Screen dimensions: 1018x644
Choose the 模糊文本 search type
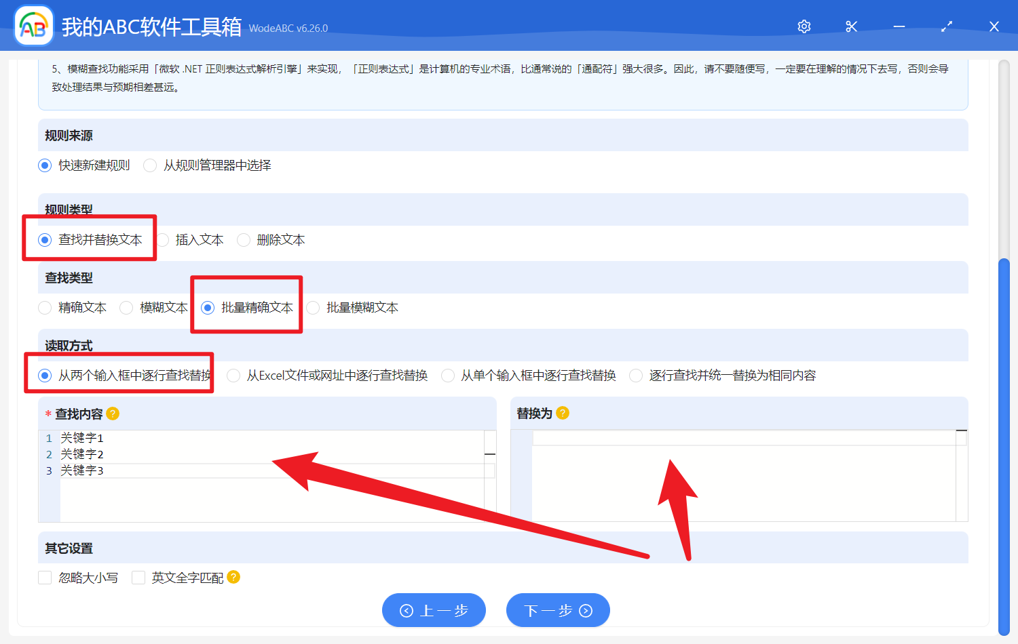[x=126, y=307]
